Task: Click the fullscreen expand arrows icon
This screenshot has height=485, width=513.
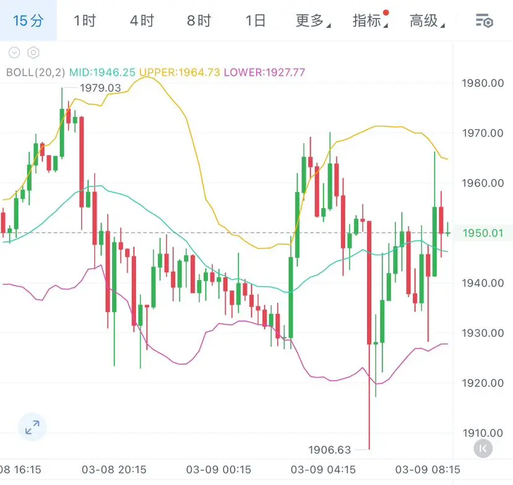Action: point(32,427)
